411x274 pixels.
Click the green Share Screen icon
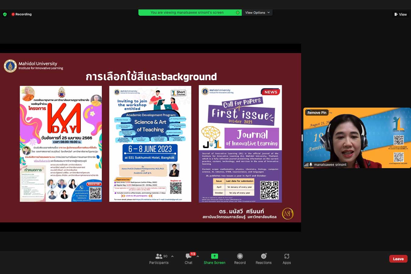coord(214,256)
